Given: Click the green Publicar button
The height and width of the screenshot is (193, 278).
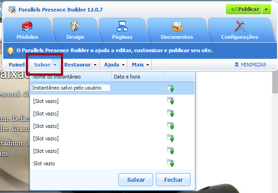Looking at the screenshot, I should [x=244, y=9].
